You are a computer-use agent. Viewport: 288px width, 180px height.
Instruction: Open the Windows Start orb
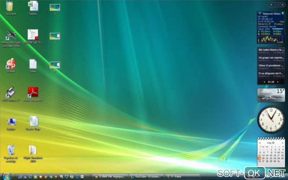click(x=7, y=176)
